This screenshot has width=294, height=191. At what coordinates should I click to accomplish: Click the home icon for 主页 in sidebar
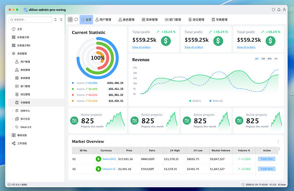pyautogui.click(x=14, y=29)
